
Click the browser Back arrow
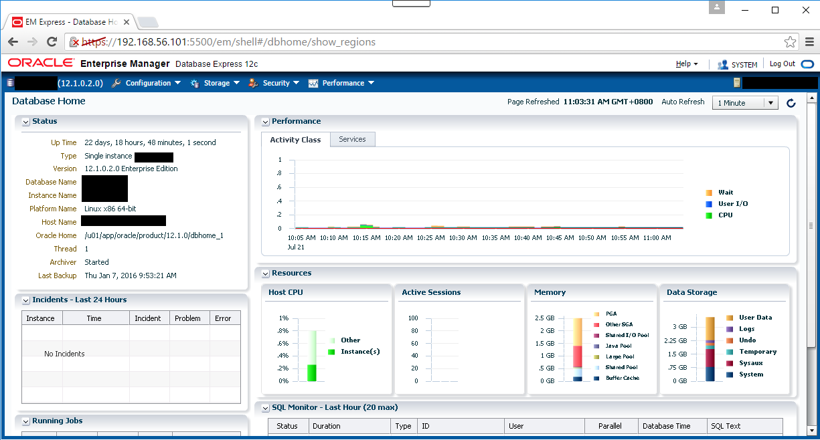click(13, 41)
